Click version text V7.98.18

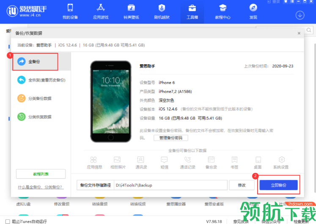click(214, 221)
